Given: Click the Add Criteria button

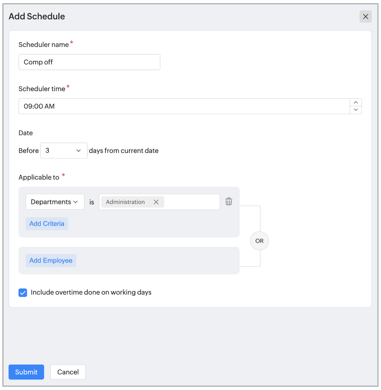Looking at the screenshot, I should (47, 224).
